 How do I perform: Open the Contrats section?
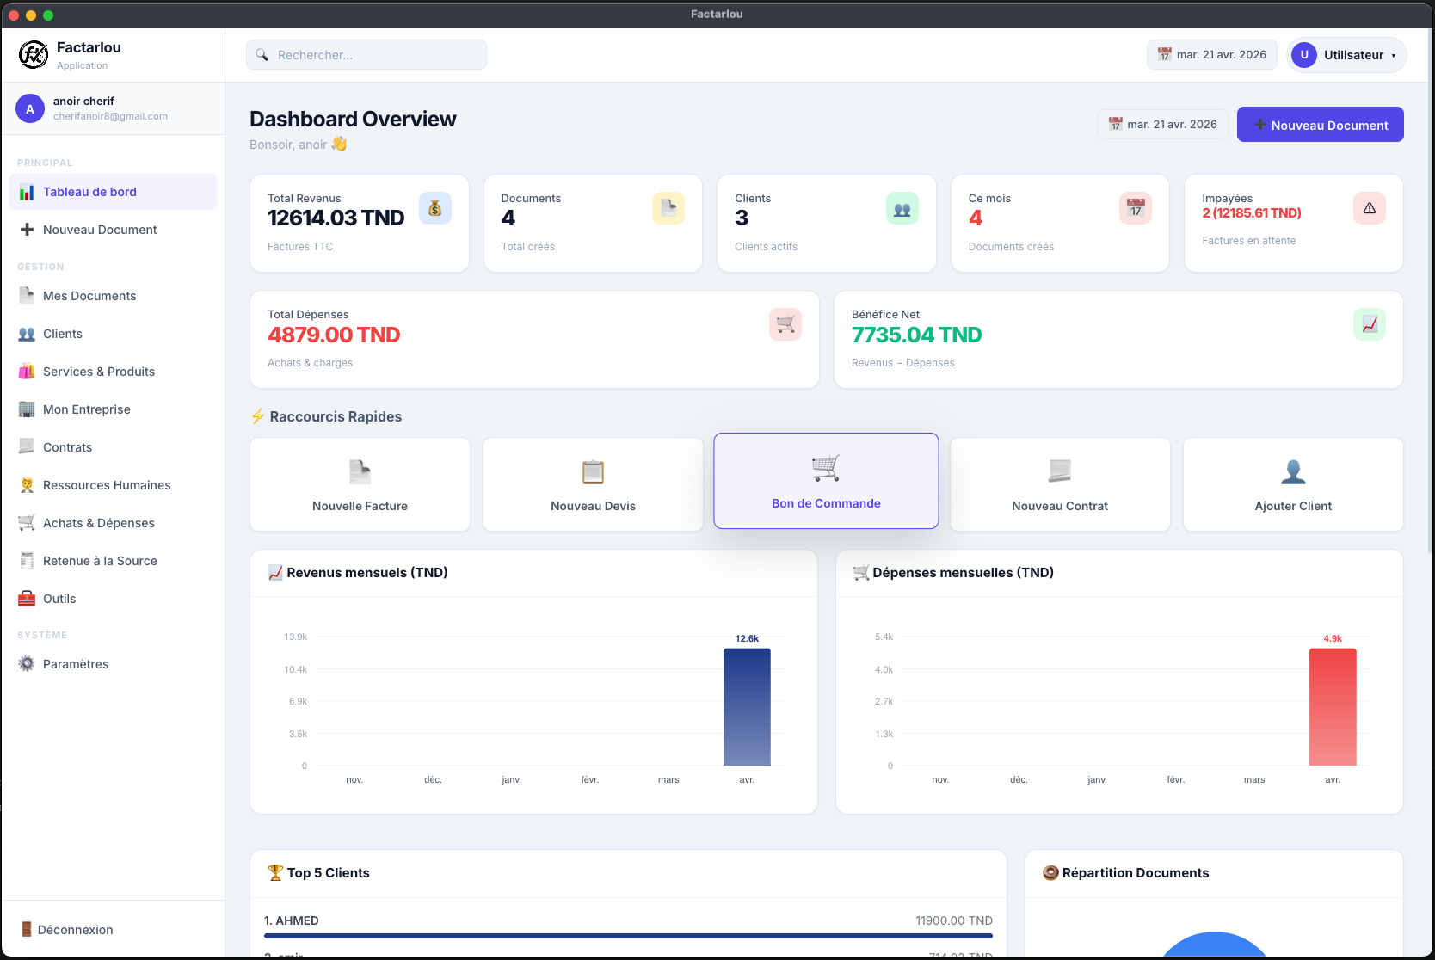68,446
